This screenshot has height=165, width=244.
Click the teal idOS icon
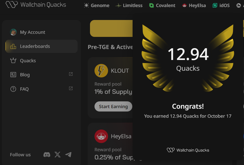pyautogui.click(x=215, y=5)
